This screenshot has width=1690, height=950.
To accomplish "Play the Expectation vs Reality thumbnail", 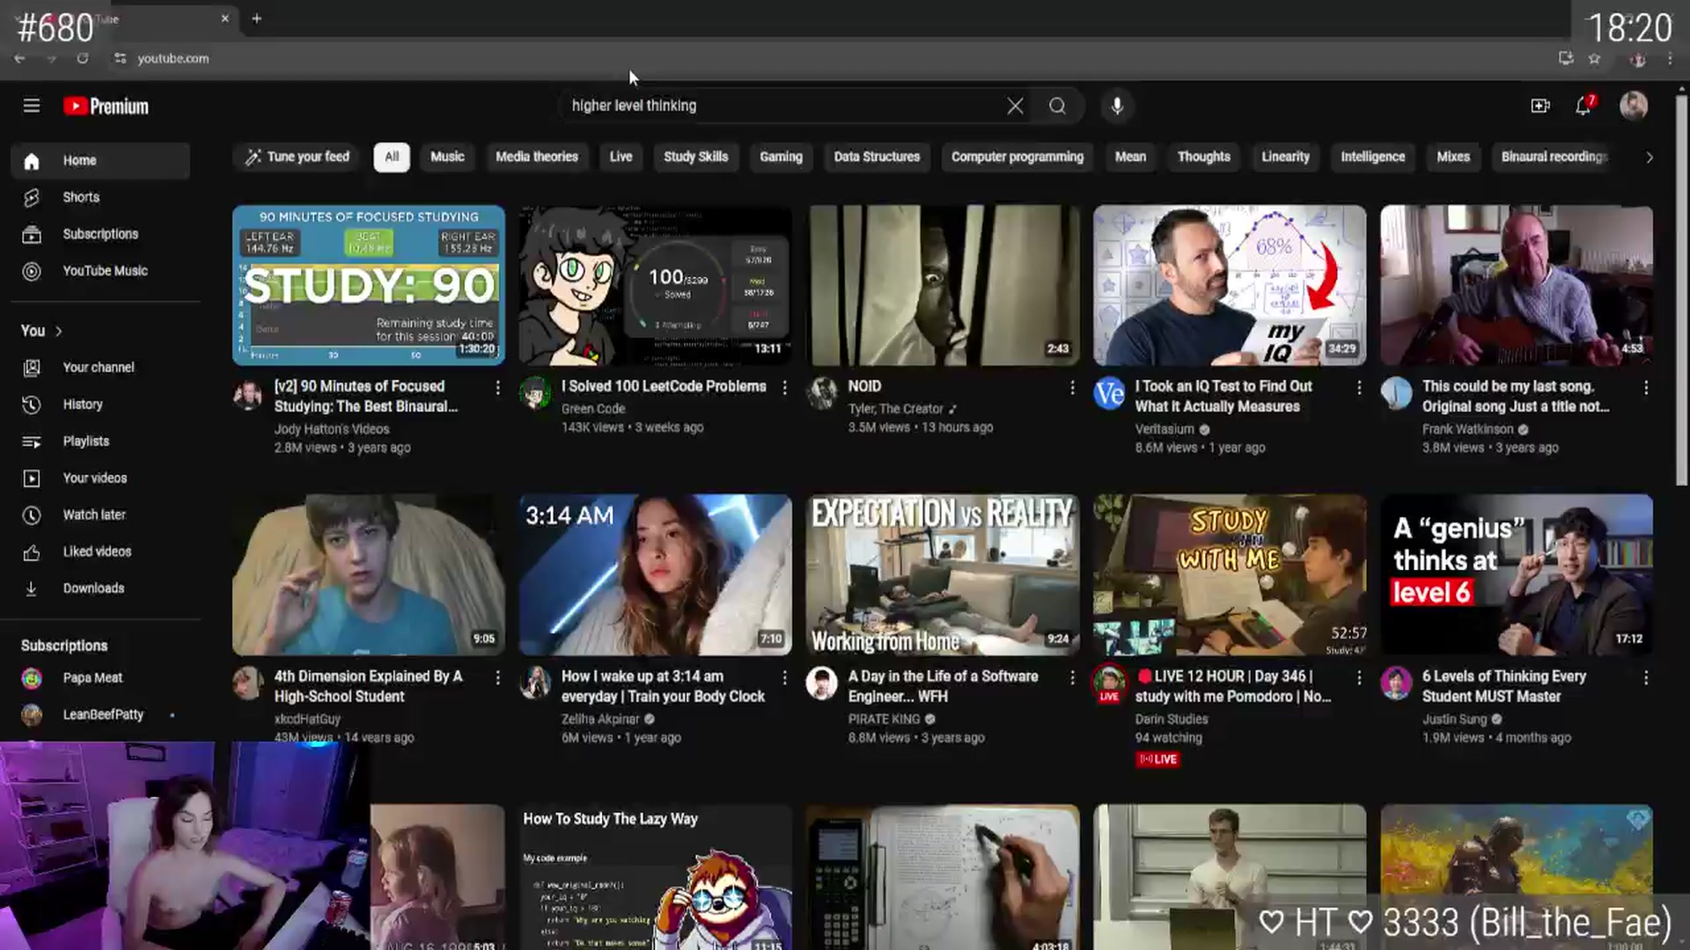I will [943, 574].
